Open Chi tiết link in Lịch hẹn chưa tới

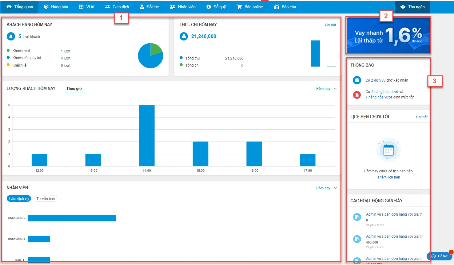click(x=422, y=117)
